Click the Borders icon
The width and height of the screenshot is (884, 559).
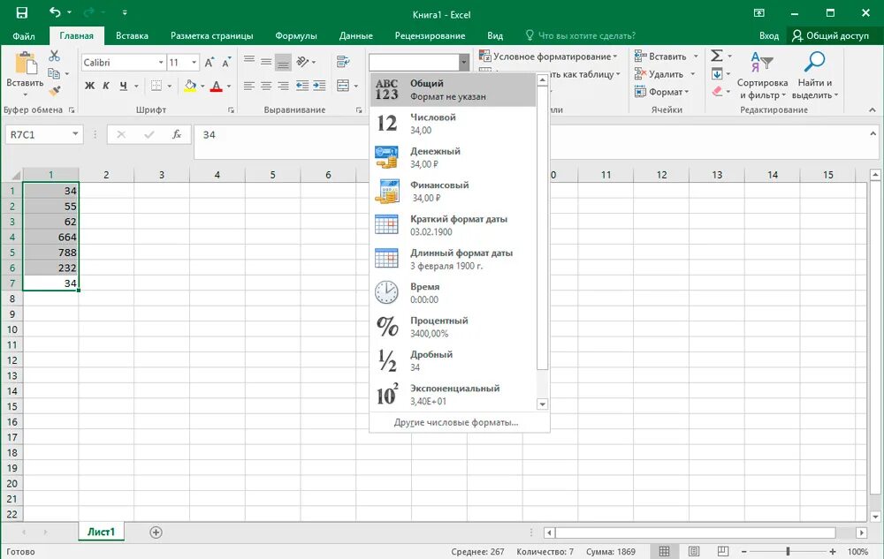(x=156, y=86)
